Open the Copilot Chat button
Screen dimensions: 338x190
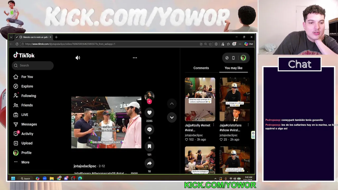click(249, 44)
